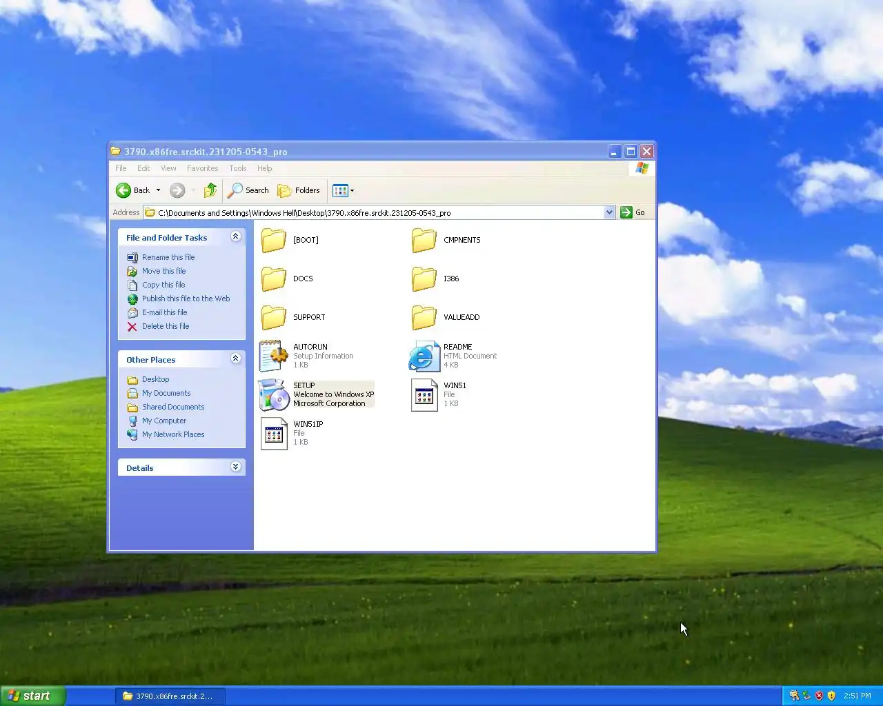This screenshot has width=883, height=706.
Task: Select the README HTML document icon
Action: (x=424, y=356)
